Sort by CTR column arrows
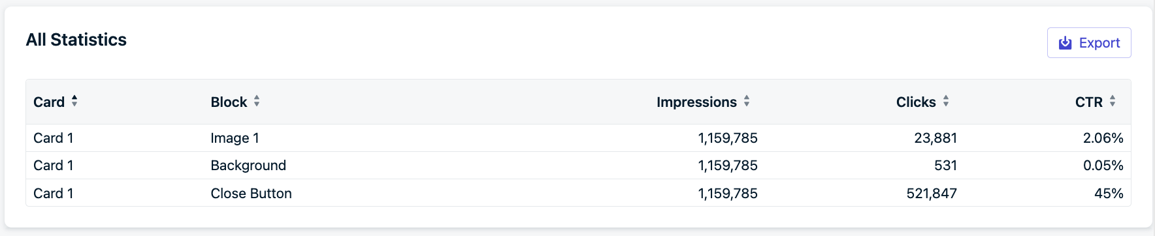The height and width of the screenshot is (236, 1155). point(1113,101)
